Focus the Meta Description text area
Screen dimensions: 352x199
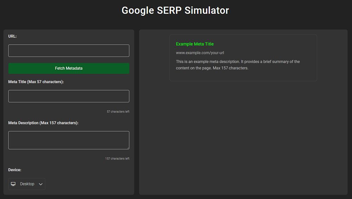(69, 140)
